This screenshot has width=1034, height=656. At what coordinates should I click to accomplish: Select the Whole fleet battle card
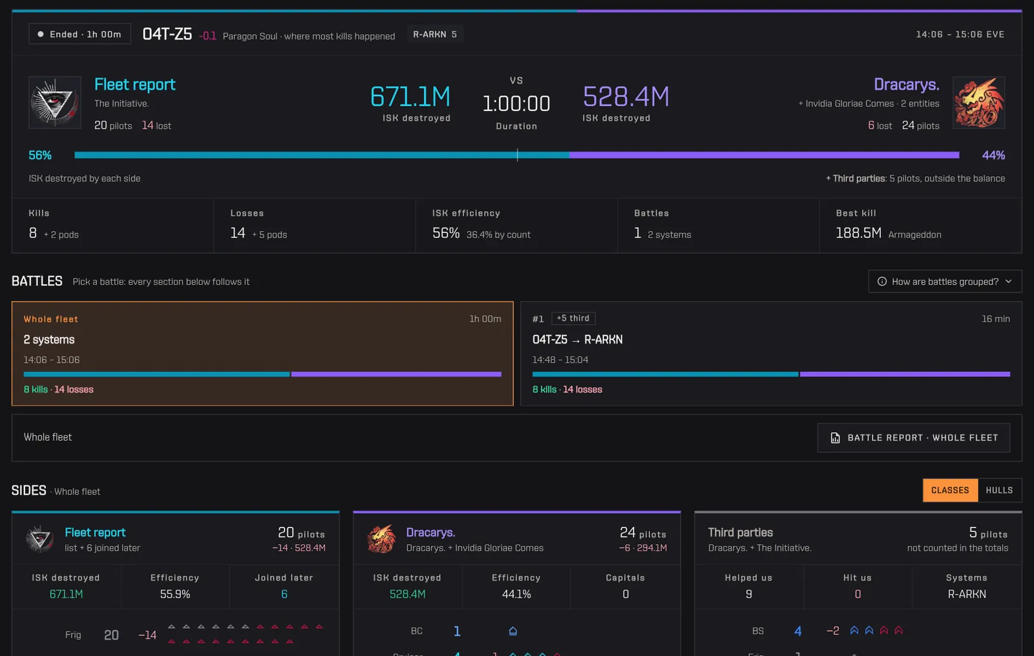pos(262,353)
